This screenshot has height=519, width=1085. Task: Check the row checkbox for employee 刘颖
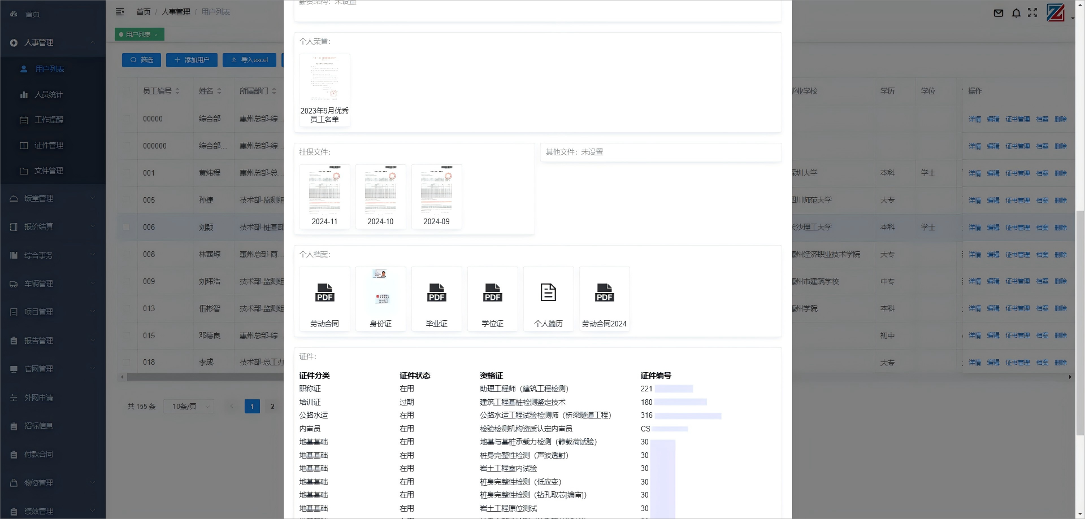tap(125, 227)
